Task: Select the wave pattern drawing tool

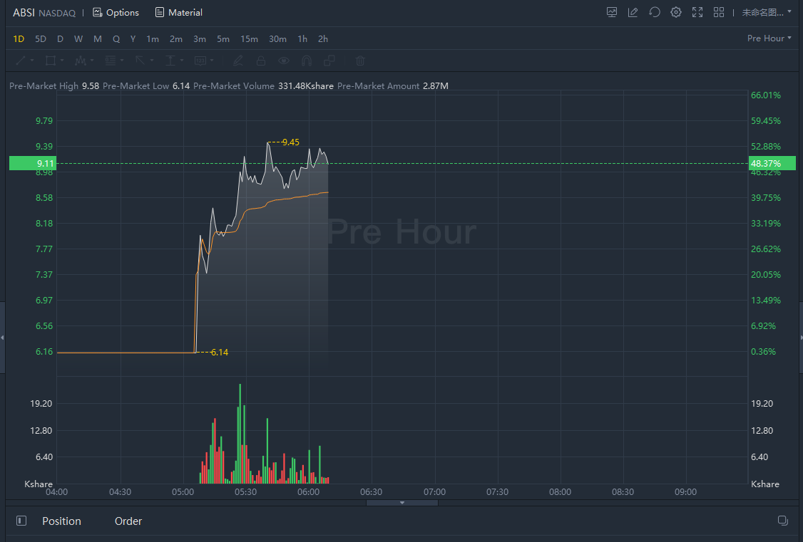Action: 80,61
